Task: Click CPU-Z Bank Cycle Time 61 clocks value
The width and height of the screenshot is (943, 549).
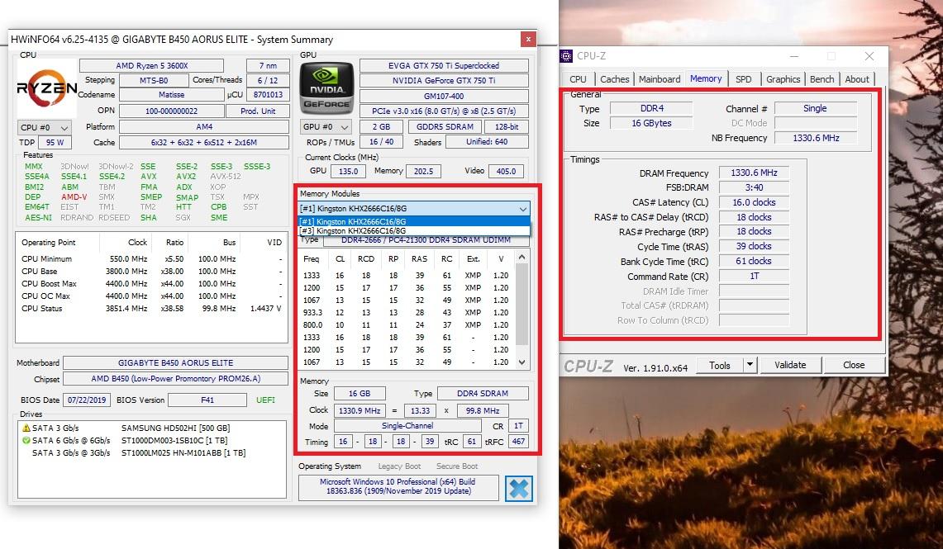Action: point(755,261)
